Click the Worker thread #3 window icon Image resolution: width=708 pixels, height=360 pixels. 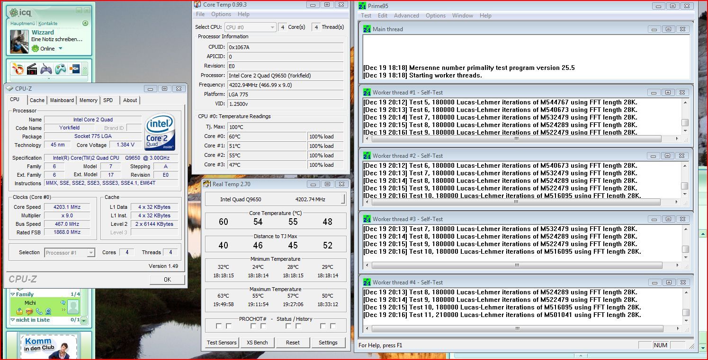(x=367, y=219)
